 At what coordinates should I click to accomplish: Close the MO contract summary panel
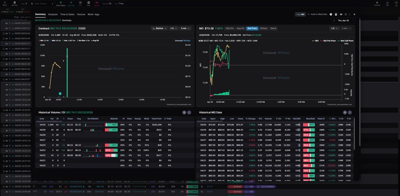click(354, 14)
